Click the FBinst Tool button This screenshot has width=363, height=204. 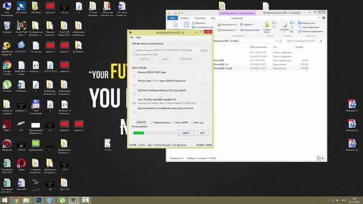145,59
